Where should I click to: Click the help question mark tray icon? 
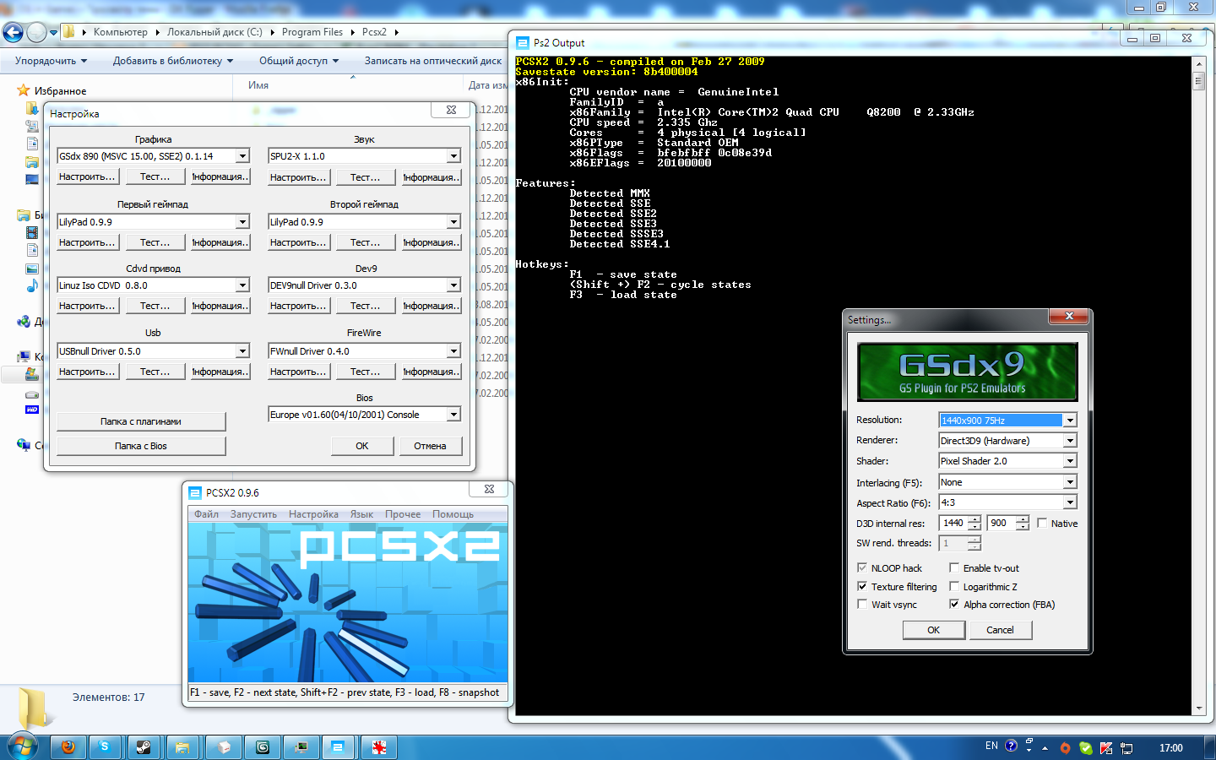pos(1011,746)
